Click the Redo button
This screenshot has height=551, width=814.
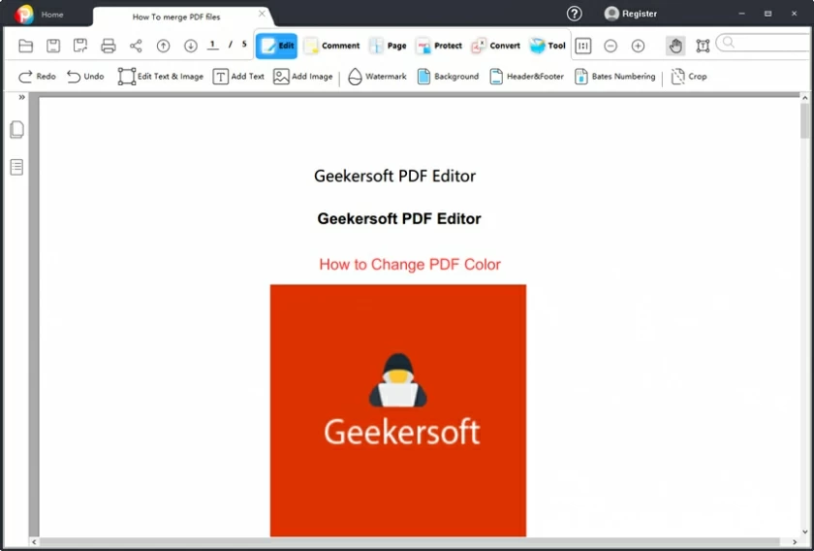[37, 77]
